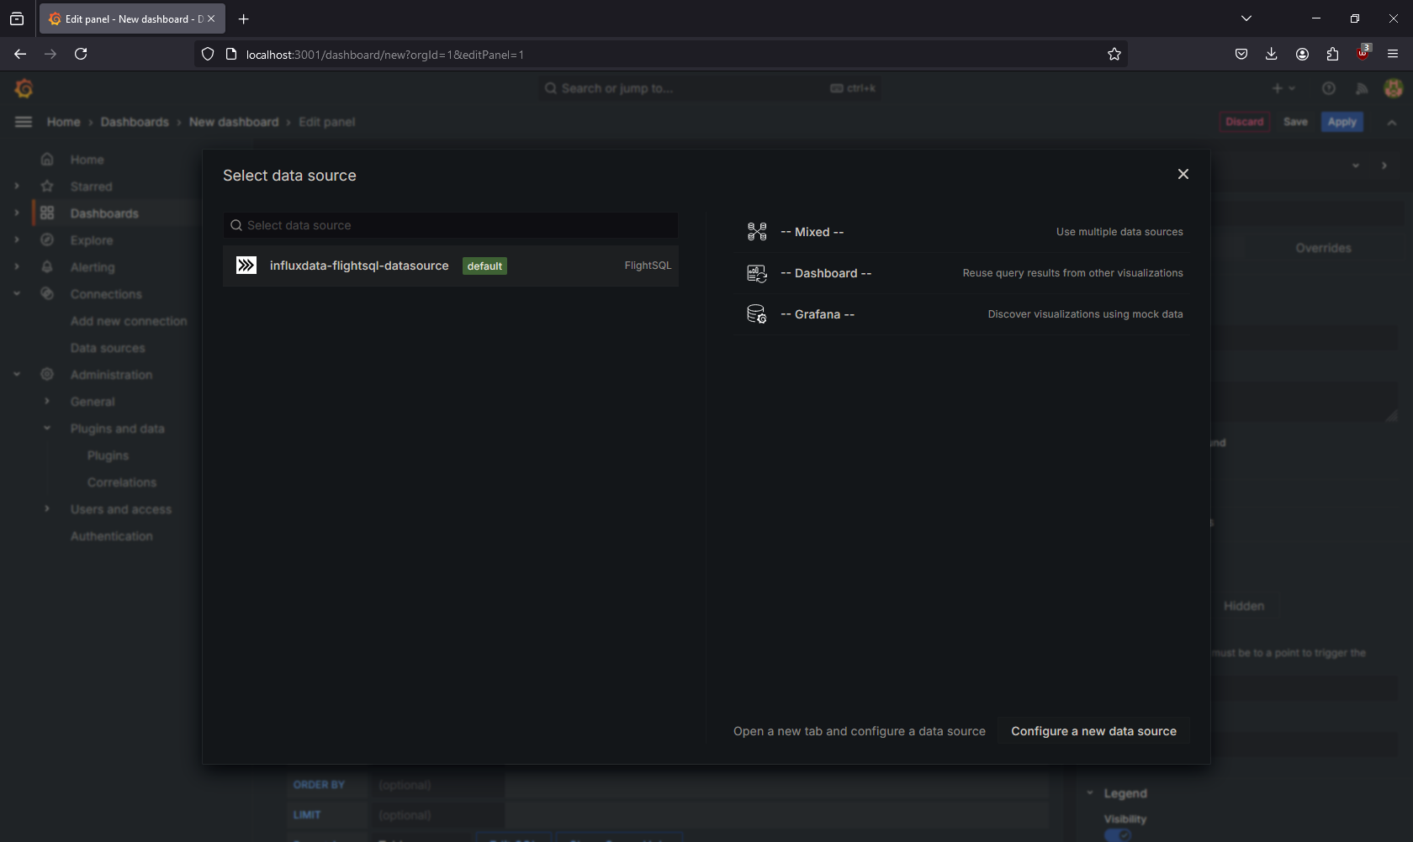Toggle the Legend Visibility switch

[1117, 834]
